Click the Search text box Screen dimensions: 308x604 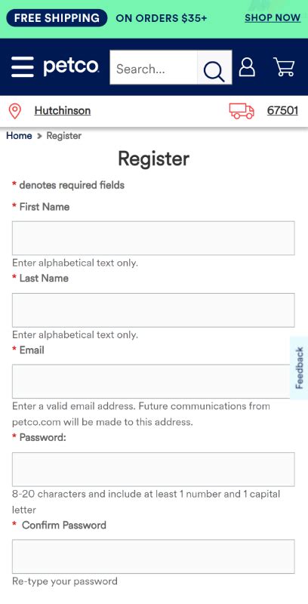(x=153, y=67)
